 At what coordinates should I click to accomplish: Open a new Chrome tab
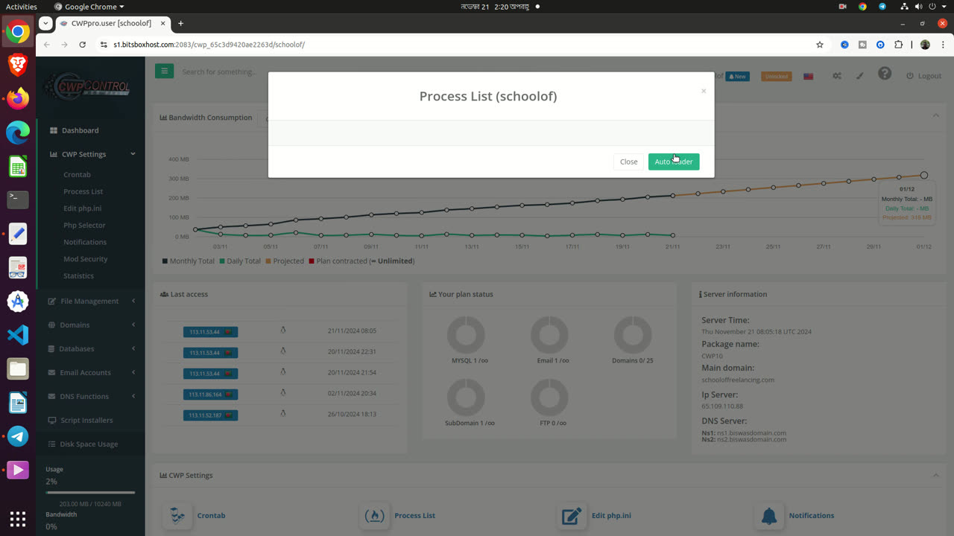coord(180,23)
